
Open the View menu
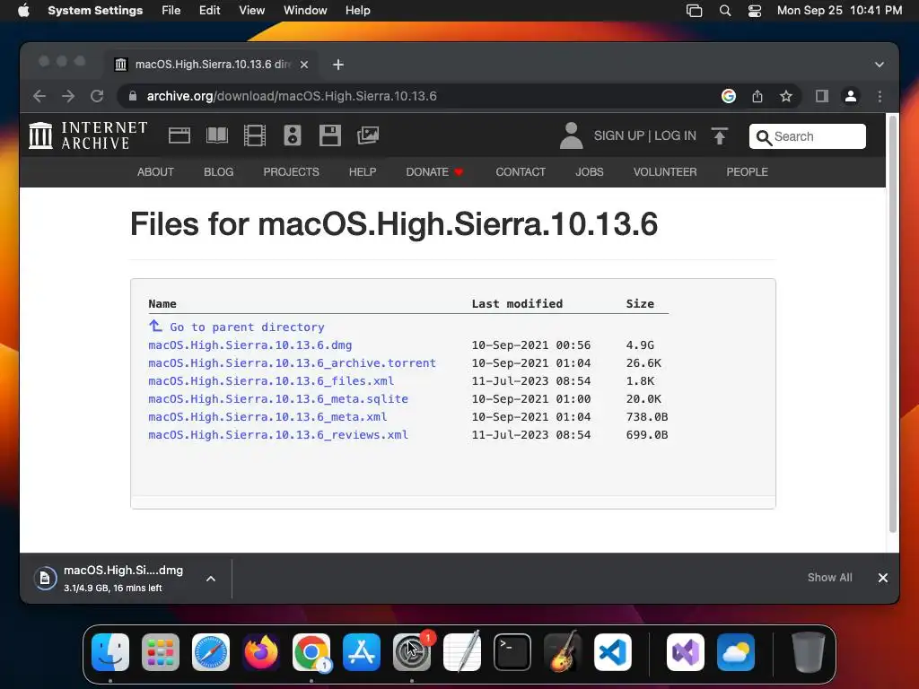tap(251, 11)
